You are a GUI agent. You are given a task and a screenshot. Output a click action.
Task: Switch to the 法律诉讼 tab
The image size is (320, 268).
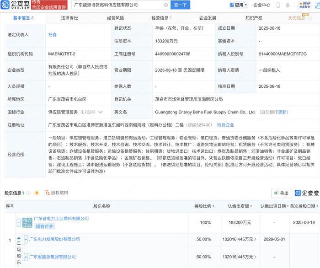coord(69,18)
